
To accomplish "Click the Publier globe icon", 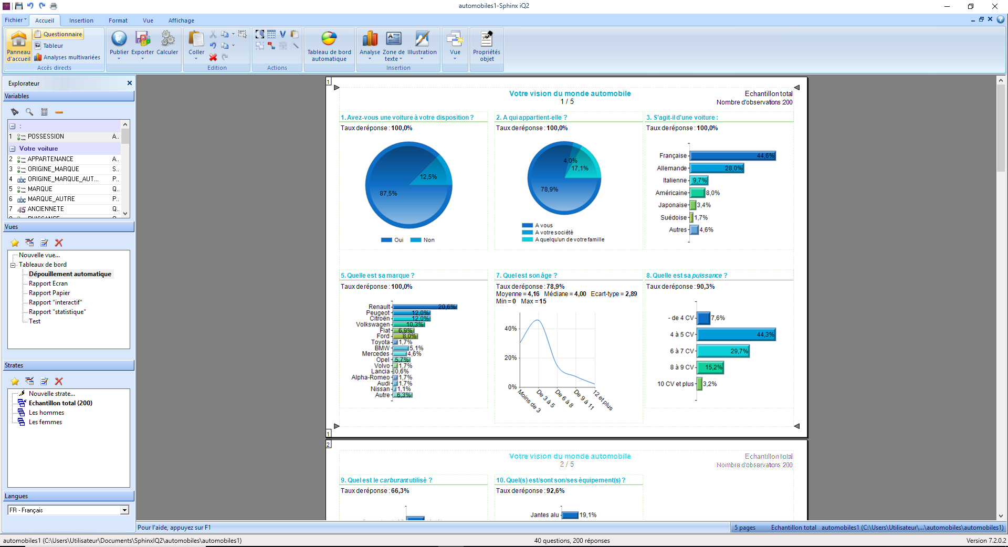I will [119, 38].
